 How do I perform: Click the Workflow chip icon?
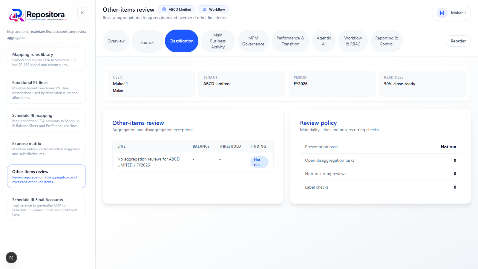pyautogui.click(x=204, y=10)
